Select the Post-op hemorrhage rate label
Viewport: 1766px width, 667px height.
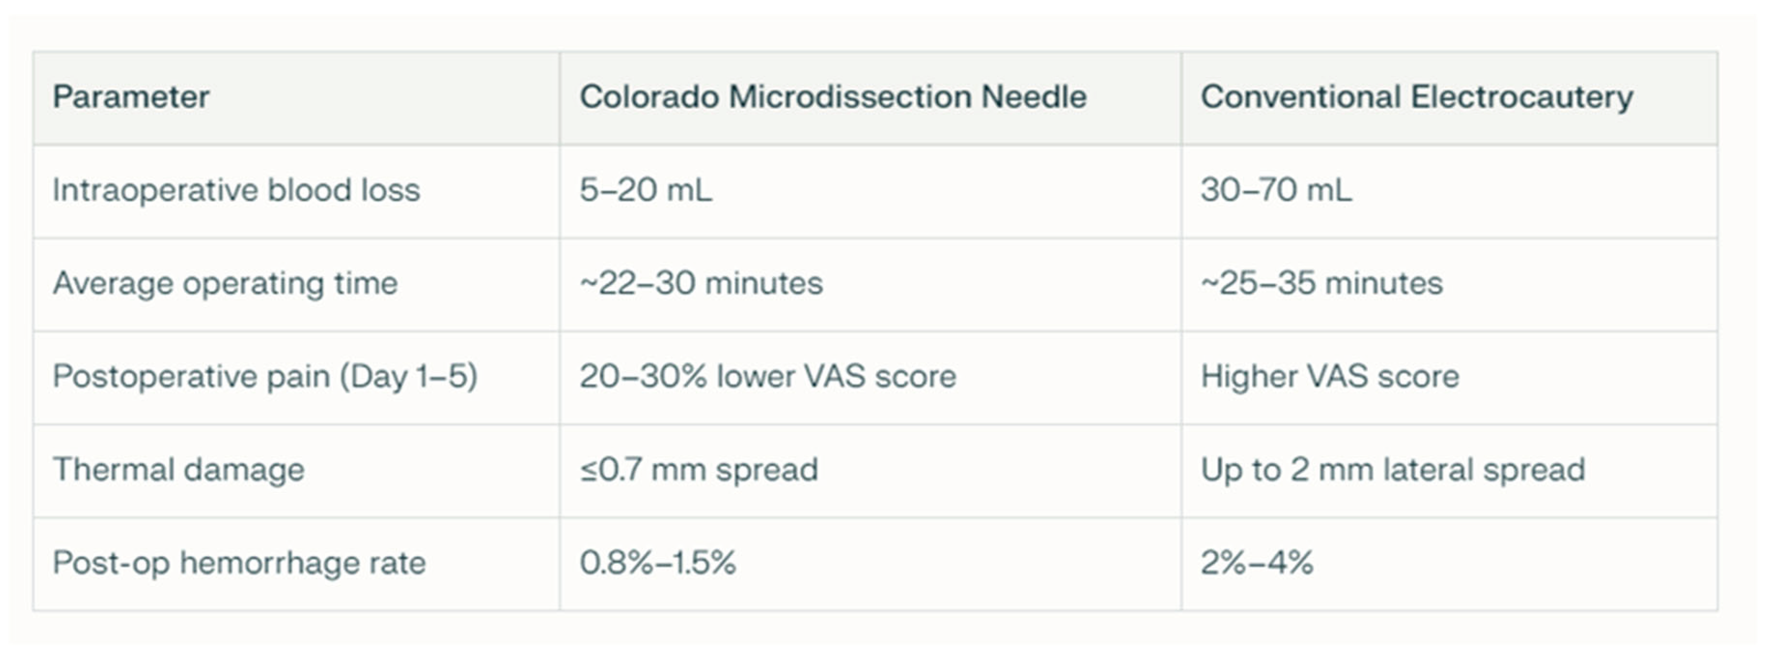239,563
